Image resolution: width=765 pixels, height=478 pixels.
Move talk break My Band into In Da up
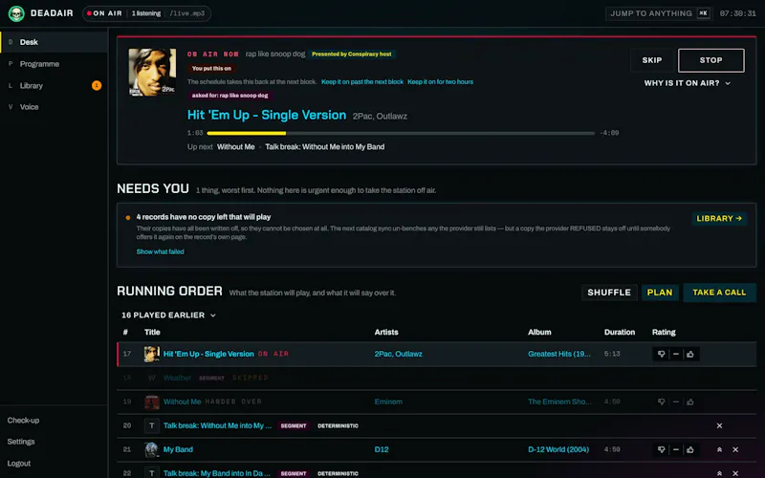point(719,473)
